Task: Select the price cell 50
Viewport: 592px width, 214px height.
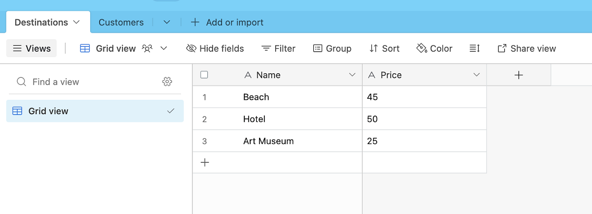Action: tap(424, 119)
